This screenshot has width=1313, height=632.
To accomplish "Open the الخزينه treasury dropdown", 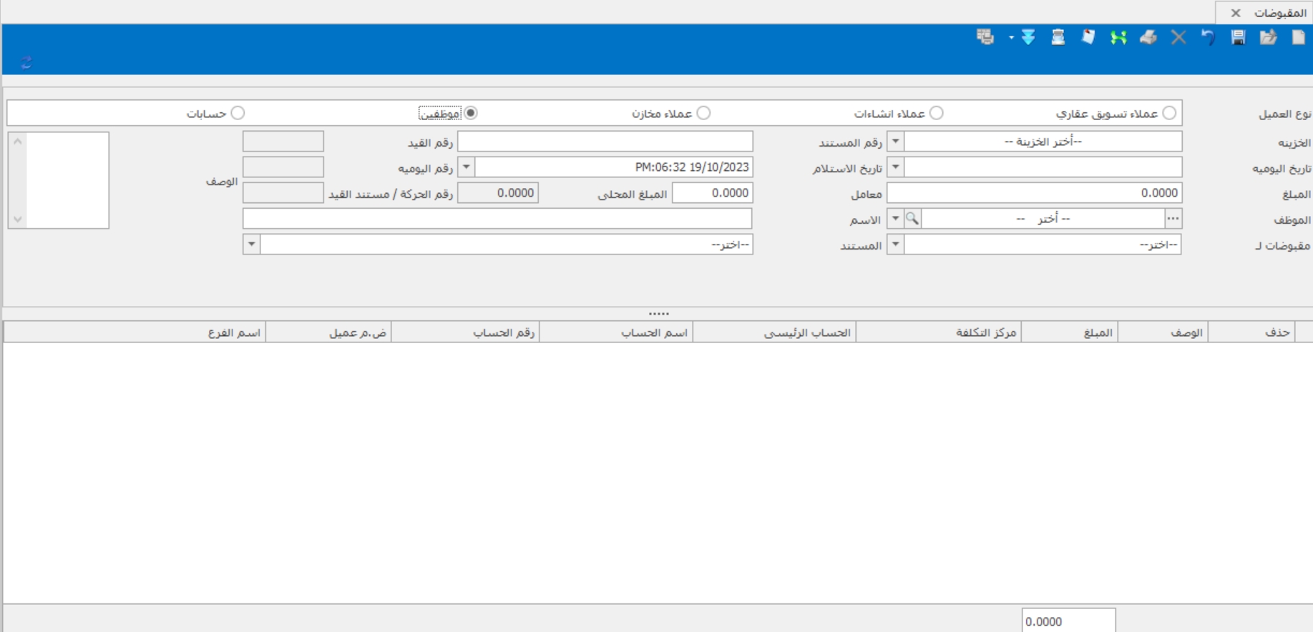I will click(895, 142).
